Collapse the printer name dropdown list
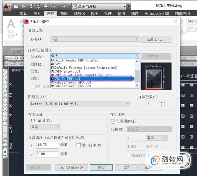Screen dimensions: 197x176 137,56
